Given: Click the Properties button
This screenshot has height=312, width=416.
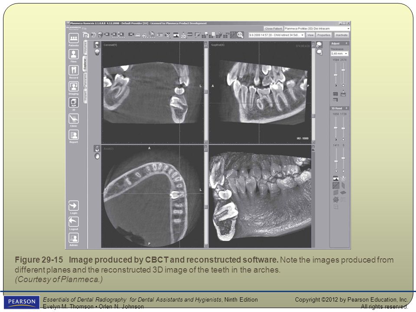Looking at the screenshot, I should 324,35.
